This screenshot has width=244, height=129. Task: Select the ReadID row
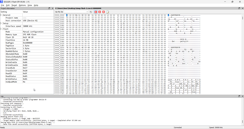27,74
